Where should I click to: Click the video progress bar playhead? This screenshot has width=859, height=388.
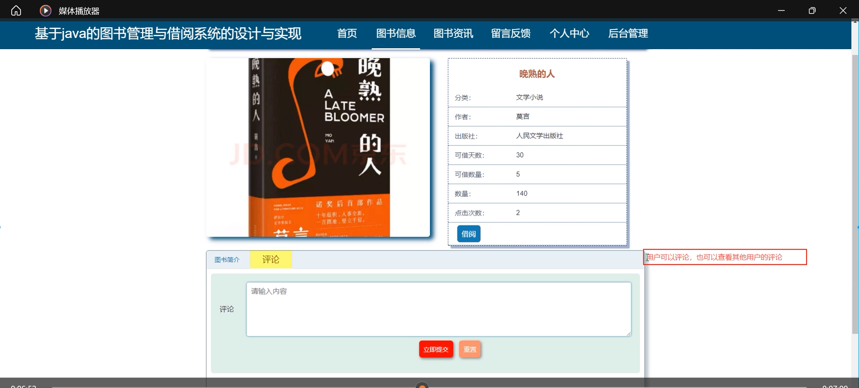coord(422,386)
